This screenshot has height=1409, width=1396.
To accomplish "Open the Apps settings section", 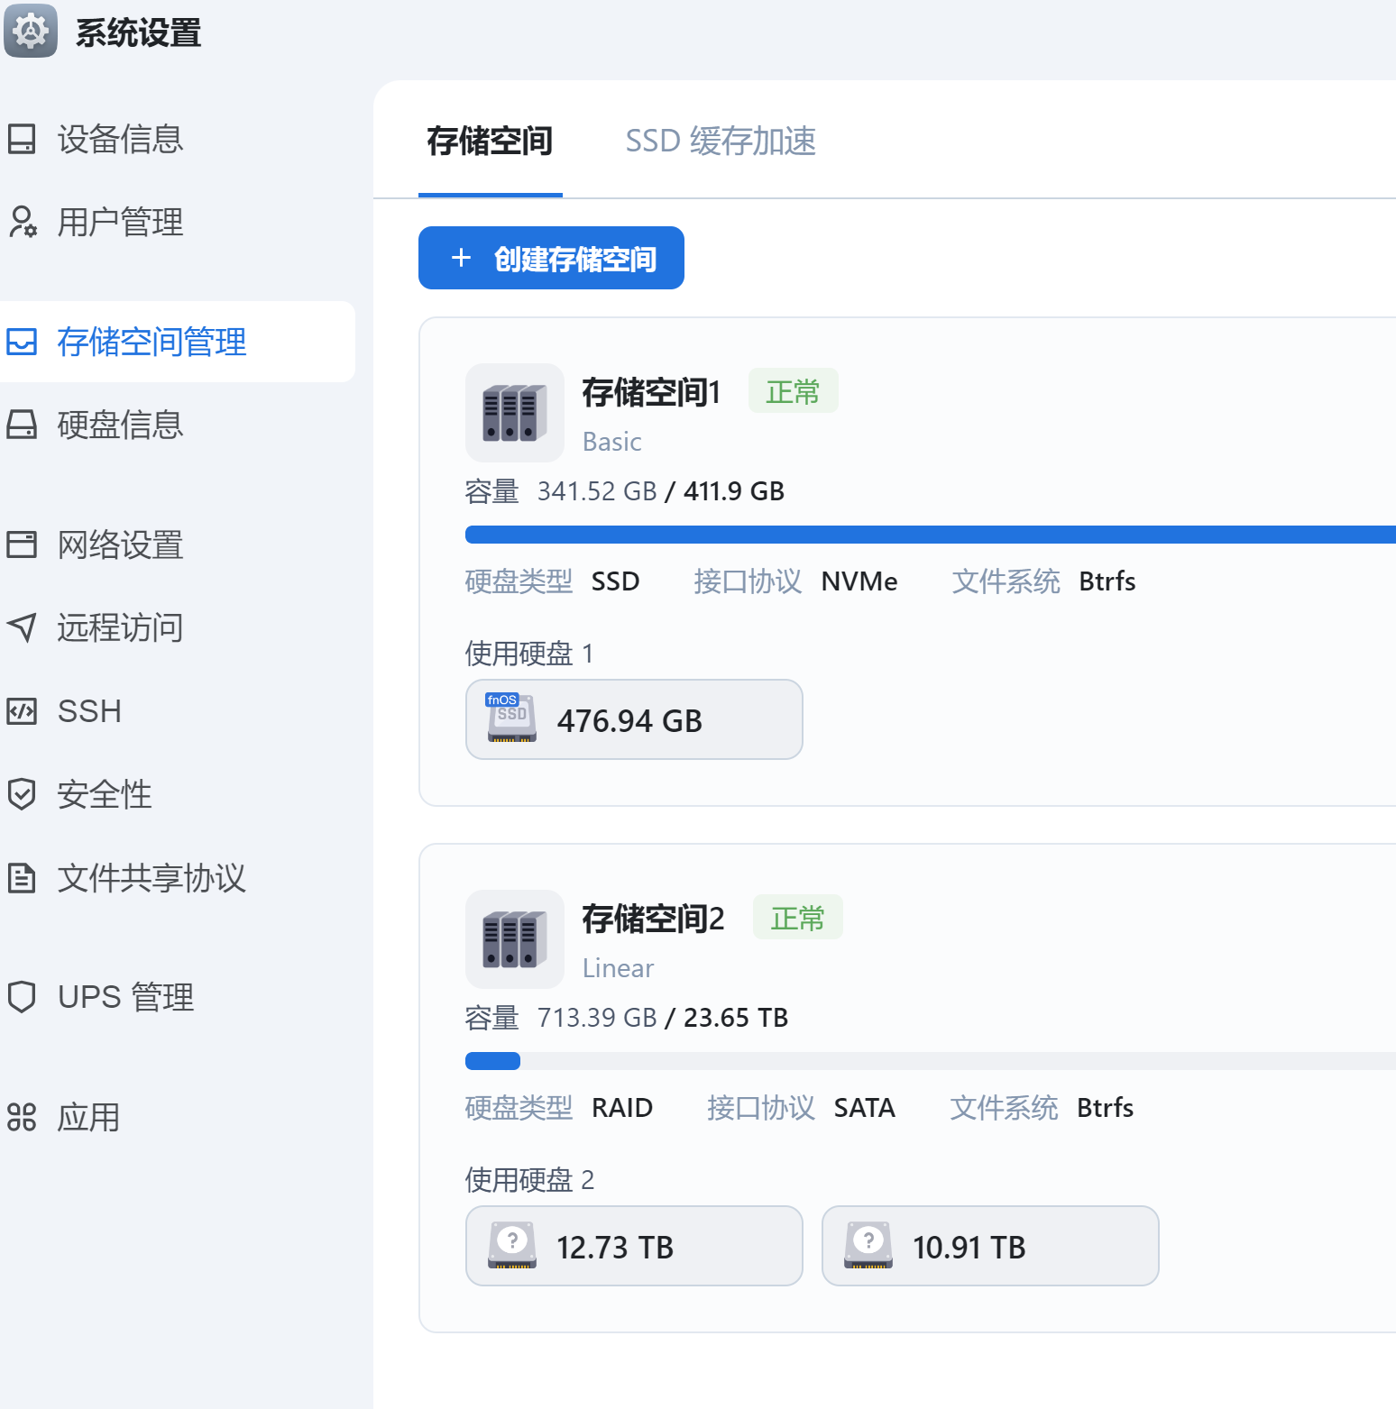I will point(88,1118).
